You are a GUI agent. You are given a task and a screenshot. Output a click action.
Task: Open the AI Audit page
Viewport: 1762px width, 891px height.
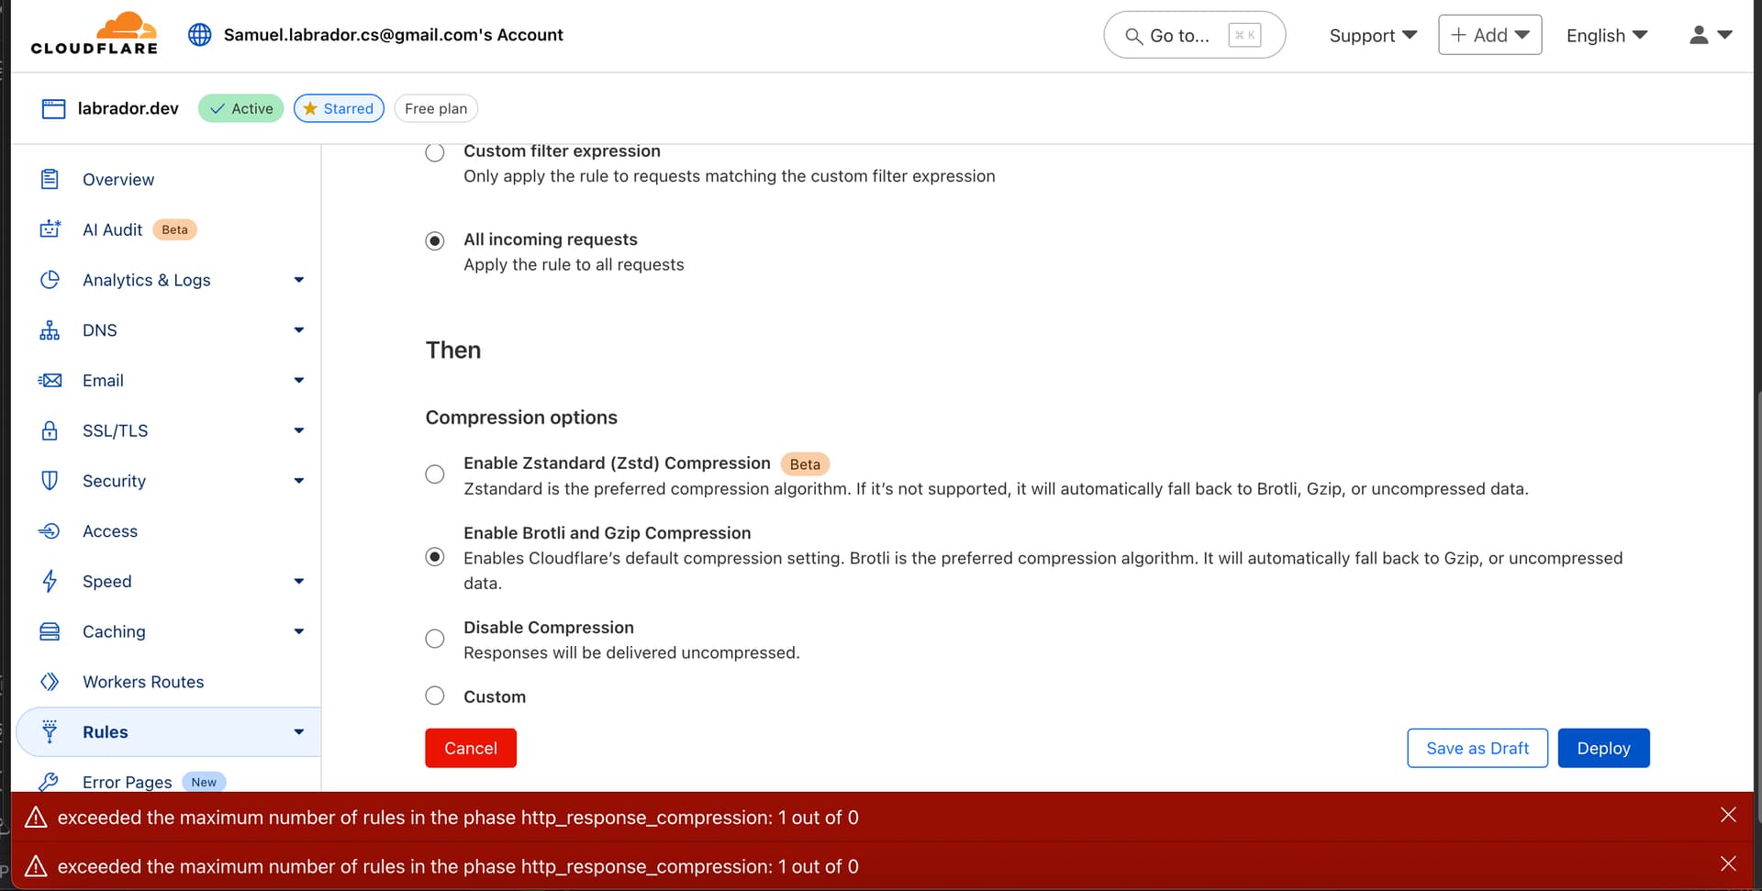tap(112, 229)
